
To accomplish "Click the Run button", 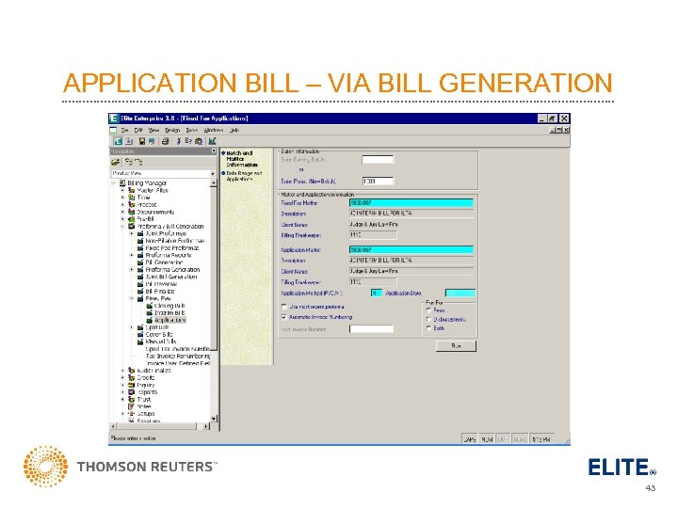I will coord(456,346).
